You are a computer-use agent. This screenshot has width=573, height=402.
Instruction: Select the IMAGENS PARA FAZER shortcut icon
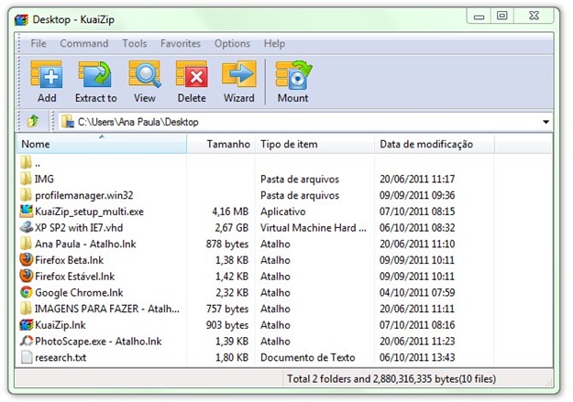click(x=26, y=309)
